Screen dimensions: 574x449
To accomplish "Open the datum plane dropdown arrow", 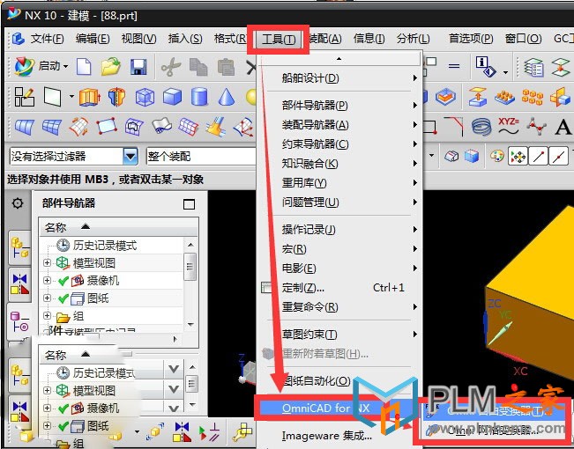I will pos(71,97).
